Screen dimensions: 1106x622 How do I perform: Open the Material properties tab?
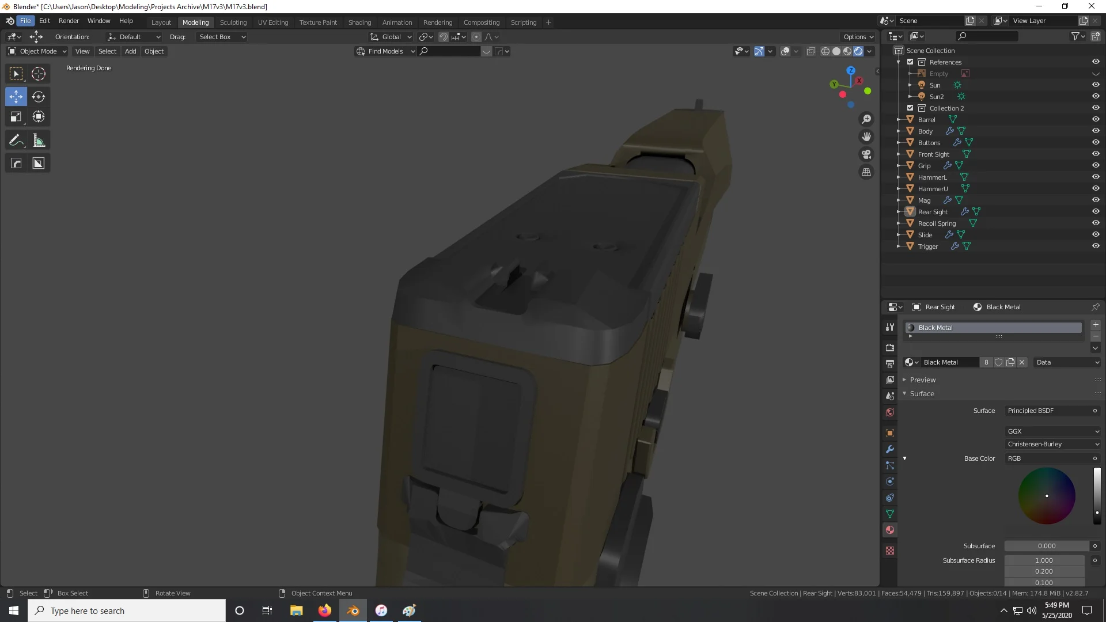click(890, 530)
